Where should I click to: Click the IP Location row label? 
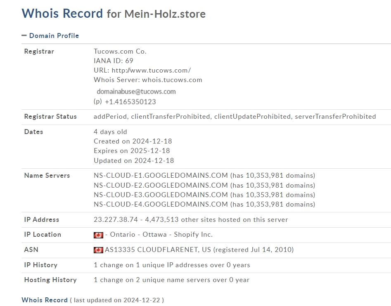click(x=43, y=235)
